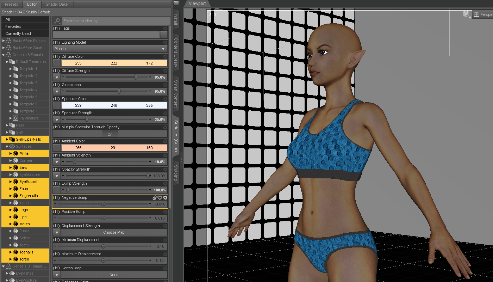This screenshot has height=282, width=493.
Task: Click the Specular Color map button
Action: [57, 105]
